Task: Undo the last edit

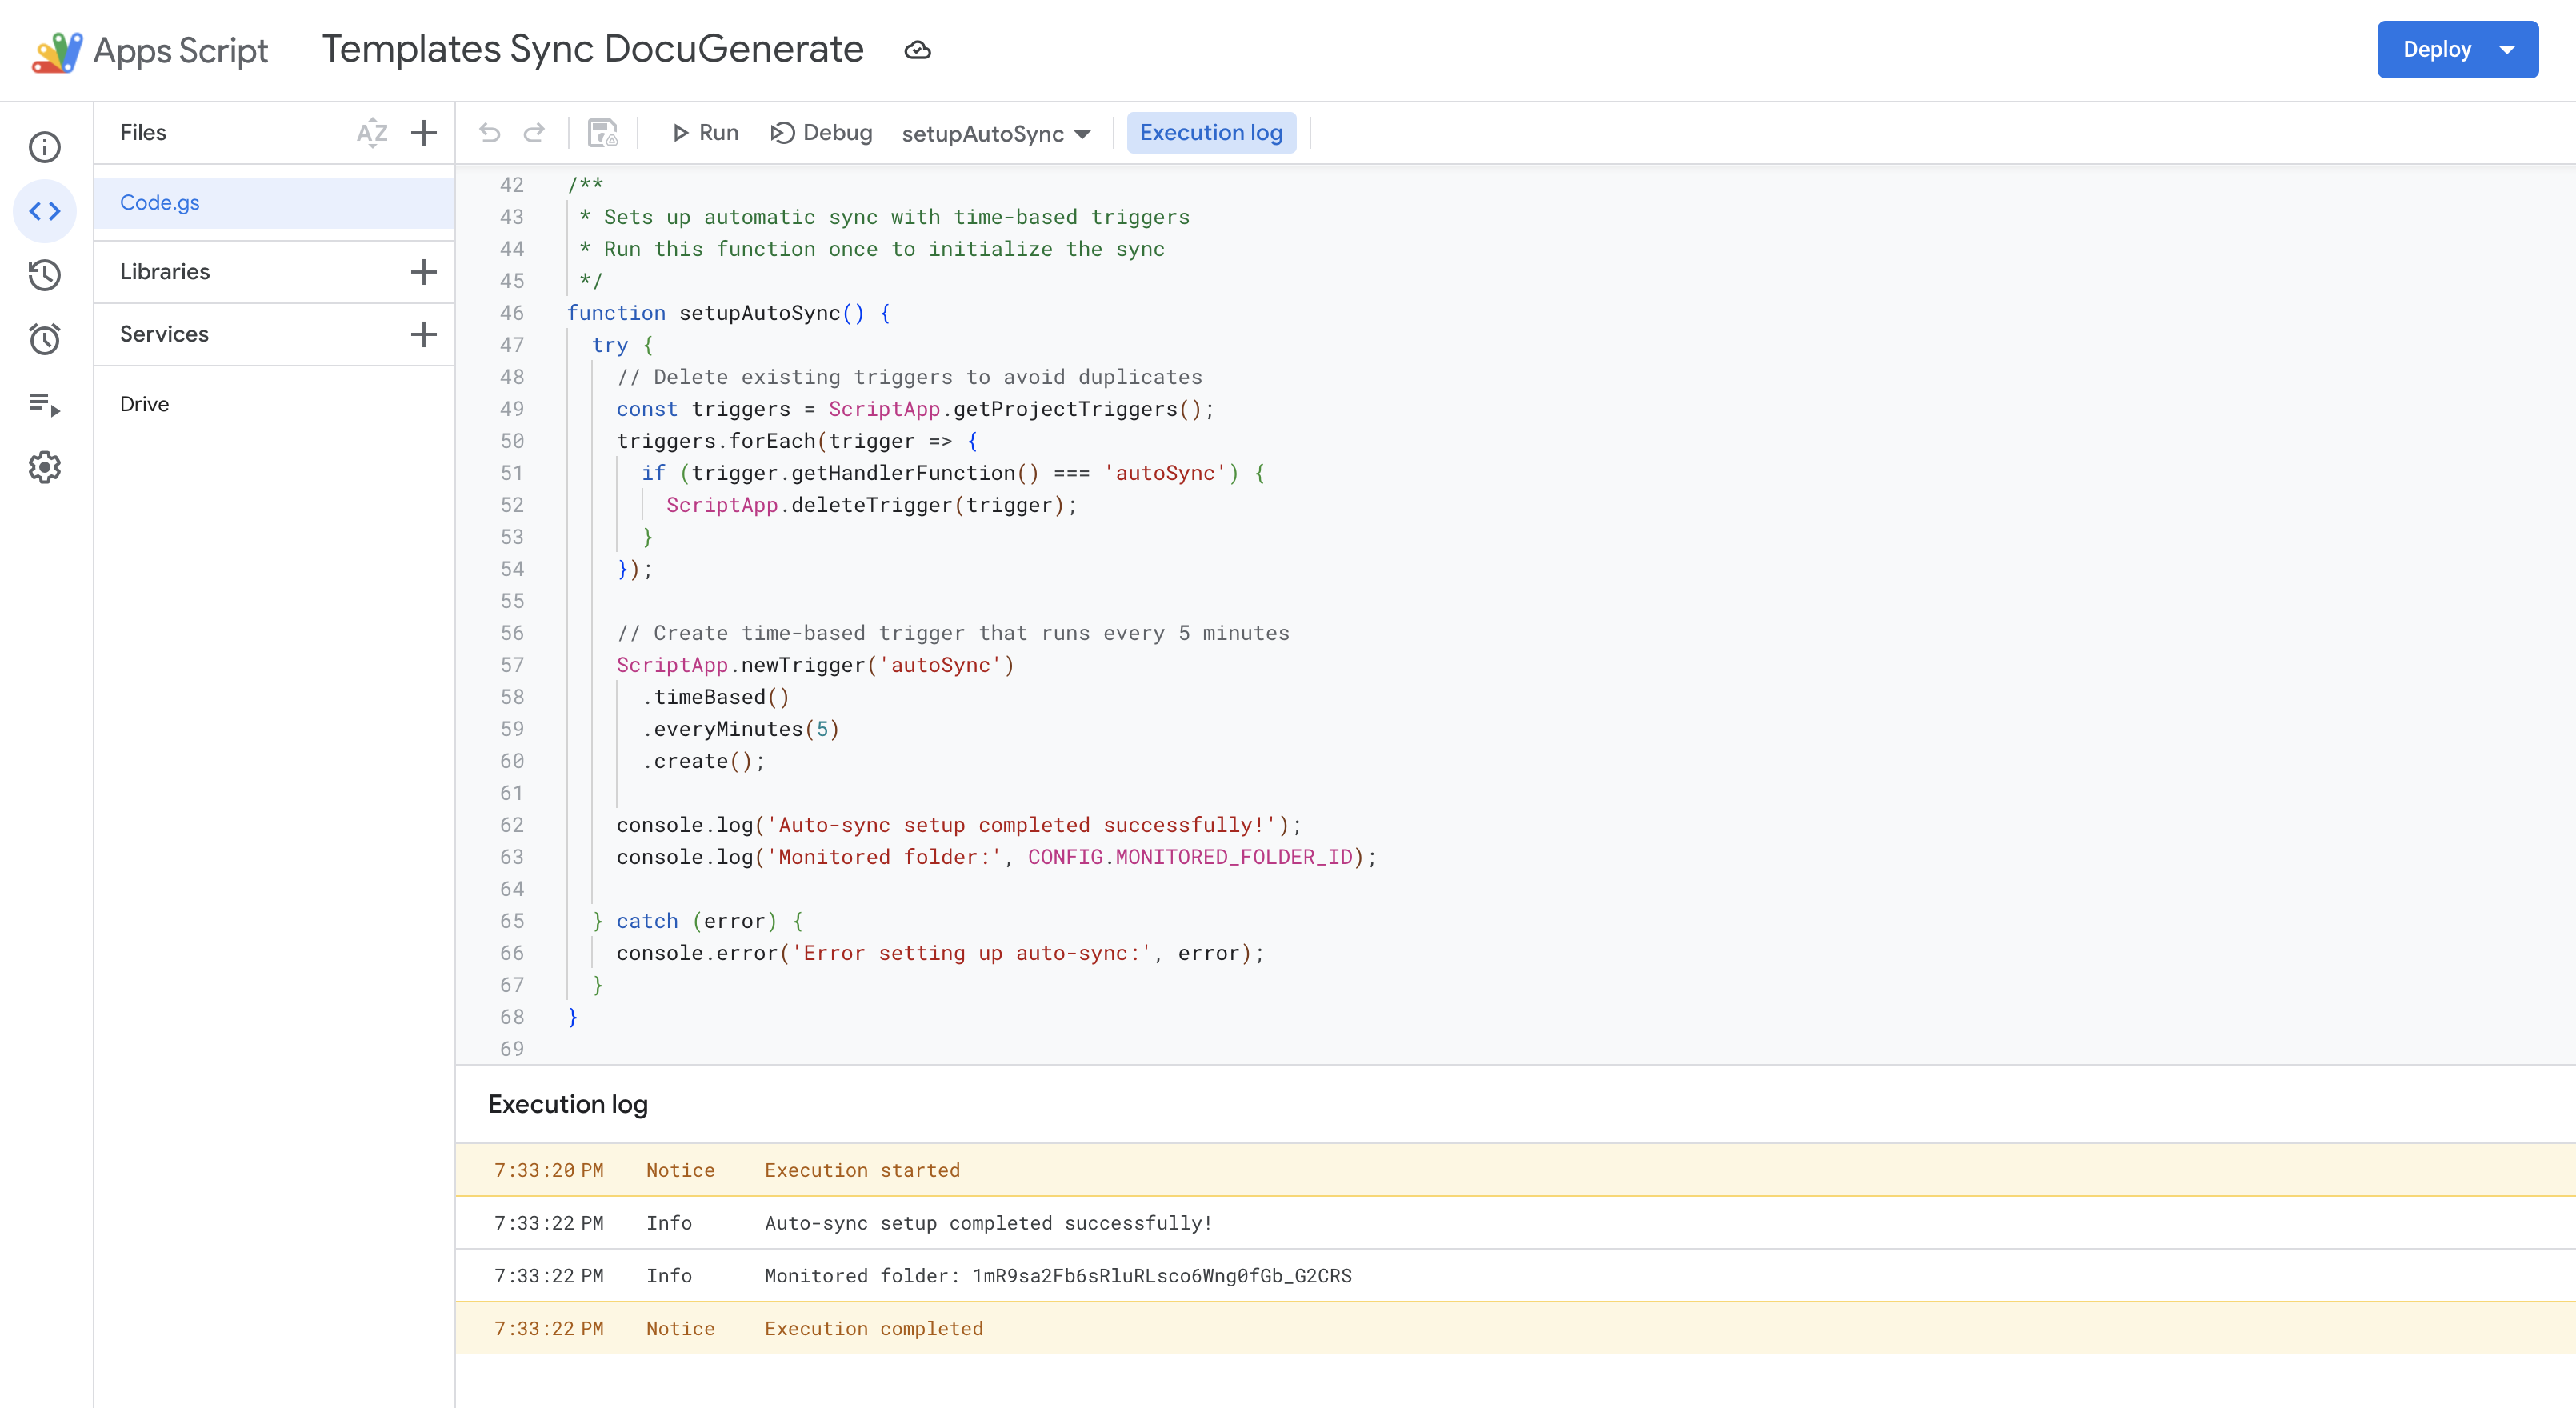Action: pyautogui.click(x=489, y=133)
